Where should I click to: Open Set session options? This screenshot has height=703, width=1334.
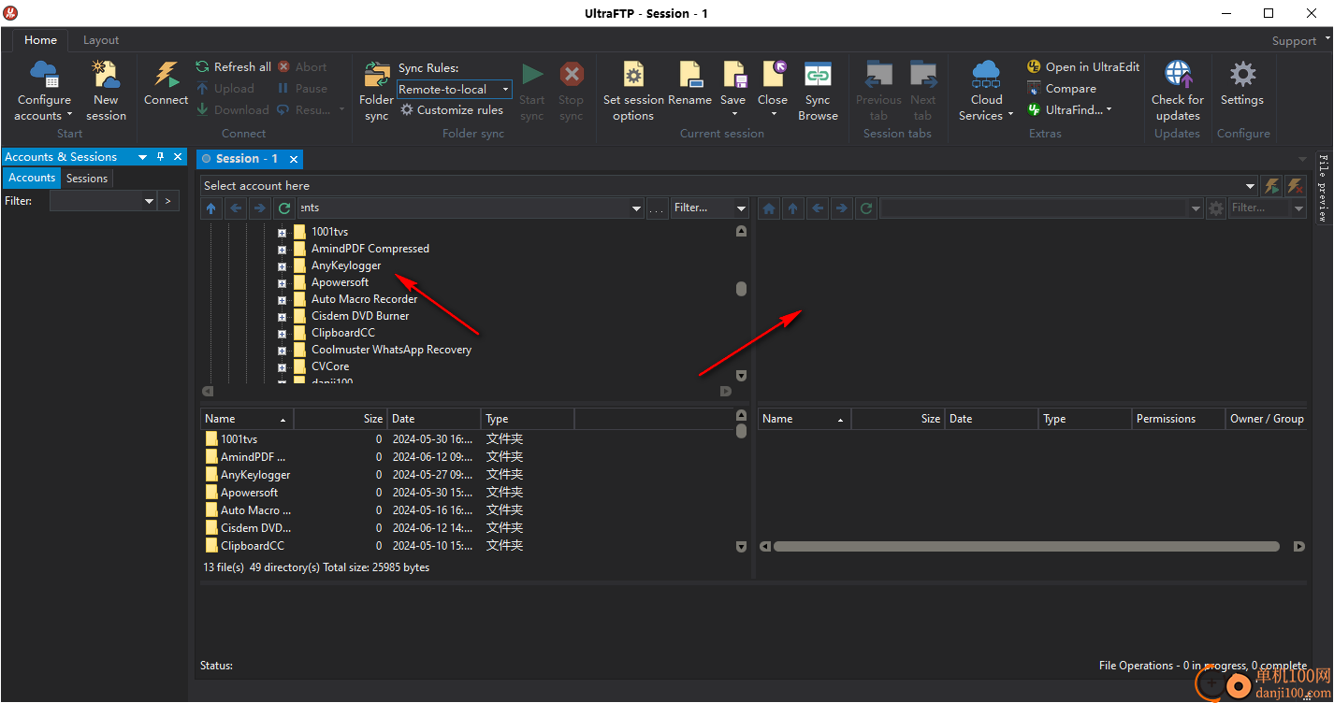pos(633,91)
